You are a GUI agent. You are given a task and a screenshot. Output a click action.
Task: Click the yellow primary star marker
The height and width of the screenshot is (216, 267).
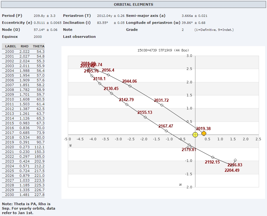195,135
